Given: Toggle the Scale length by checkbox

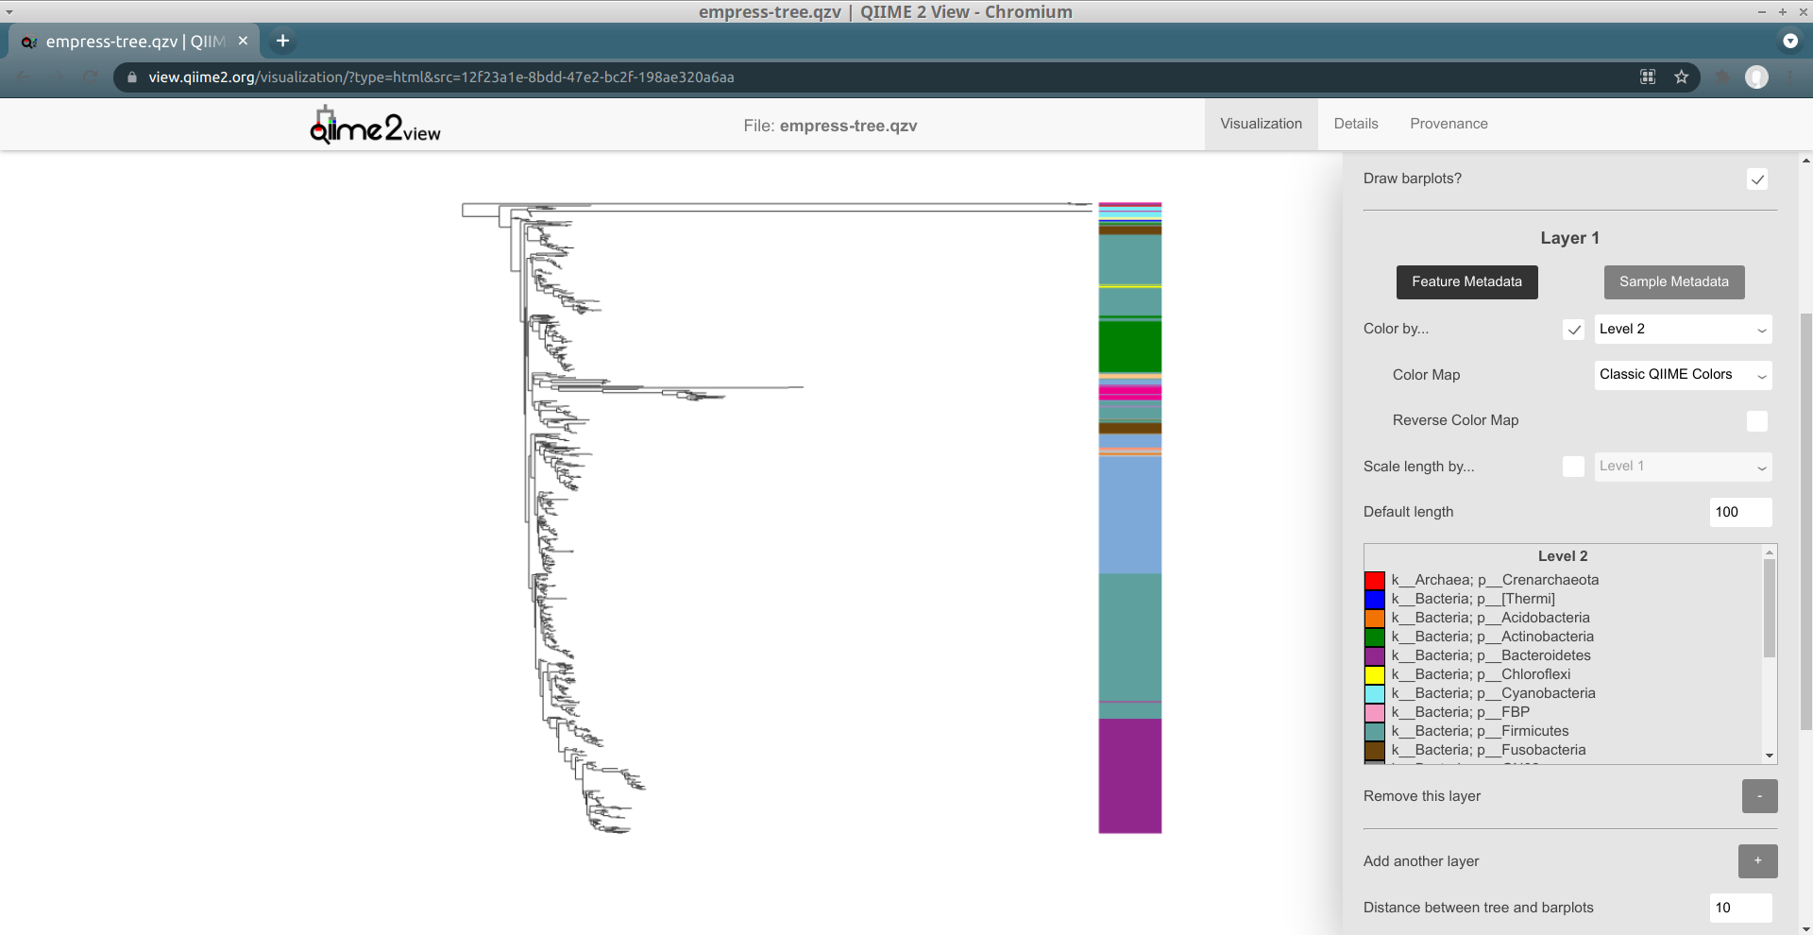Looking at the screenshot, I should click(x=1573, y=466).
